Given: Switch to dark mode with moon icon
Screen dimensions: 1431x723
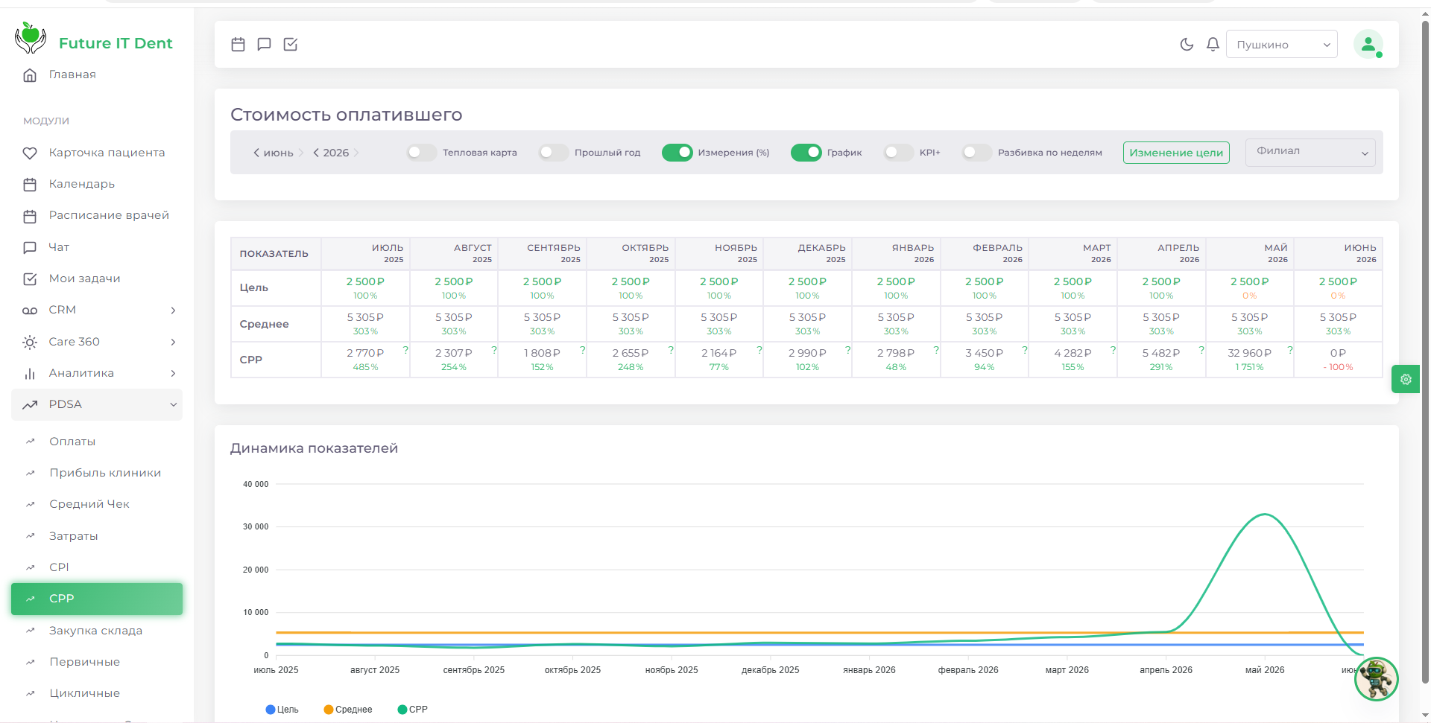Looking at the screenshot, I should pyautogui.click(x=1187, y=45).
